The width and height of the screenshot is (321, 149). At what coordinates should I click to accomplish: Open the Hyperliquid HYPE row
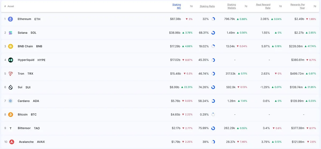160,60
